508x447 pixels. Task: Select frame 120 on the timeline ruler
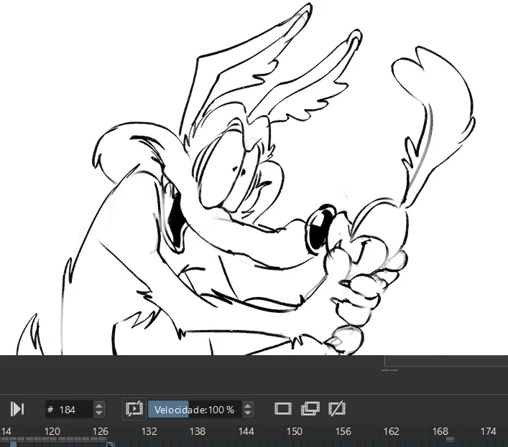52,431
